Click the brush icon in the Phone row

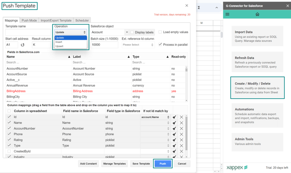(x=174, y=134)
